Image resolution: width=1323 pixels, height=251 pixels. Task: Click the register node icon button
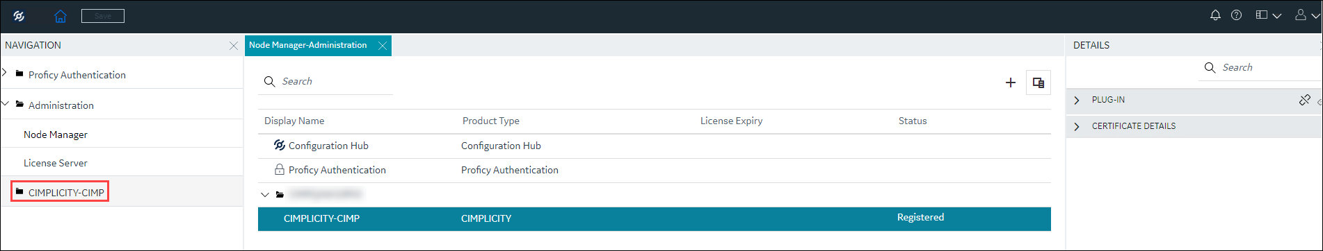[x=1039, y=83]
